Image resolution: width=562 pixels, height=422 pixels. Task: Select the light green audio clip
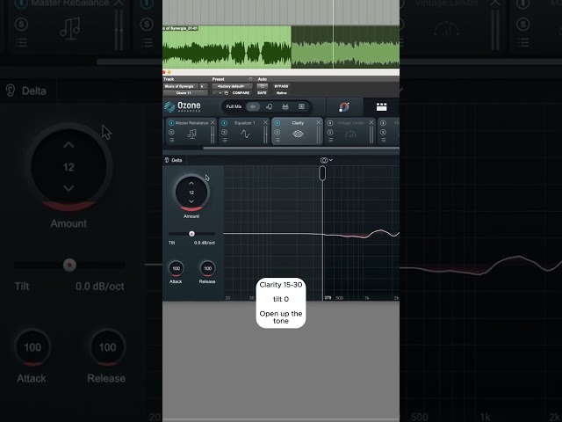point(227,47)
